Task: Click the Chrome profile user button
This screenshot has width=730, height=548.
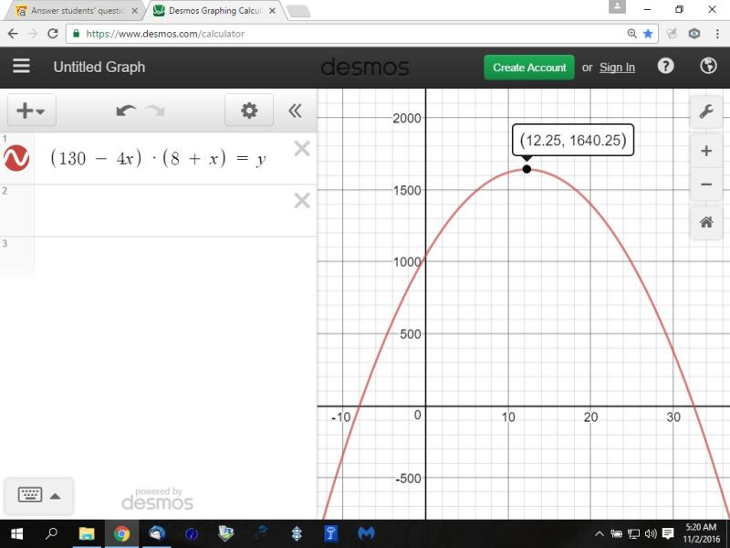Action: (617, 6)
